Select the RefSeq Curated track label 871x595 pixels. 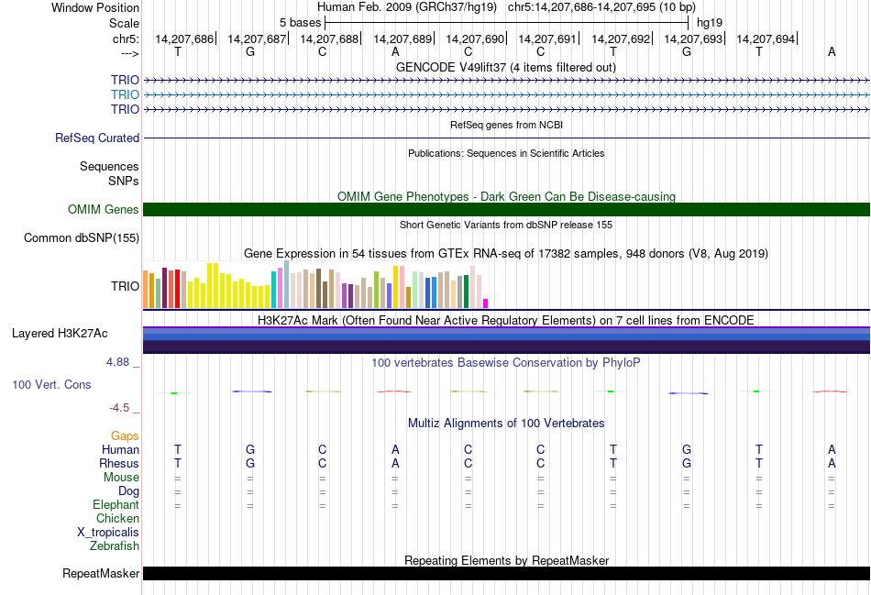(x=96, y=138)
